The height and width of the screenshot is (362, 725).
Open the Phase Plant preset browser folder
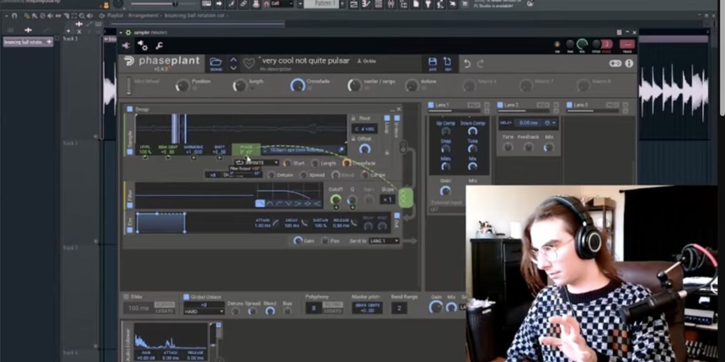216,62
